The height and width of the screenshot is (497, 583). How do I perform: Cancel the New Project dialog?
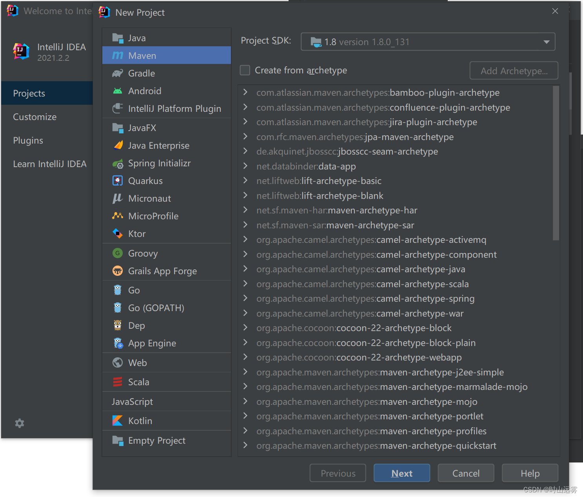[x=466, y=473]
